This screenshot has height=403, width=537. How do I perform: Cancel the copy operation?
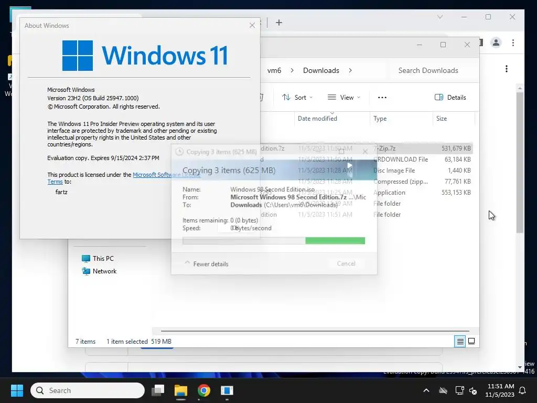coord(346,263)
